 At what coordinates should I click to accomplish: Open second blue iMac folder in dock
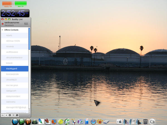pyautogui.click(x=132, y=122)
